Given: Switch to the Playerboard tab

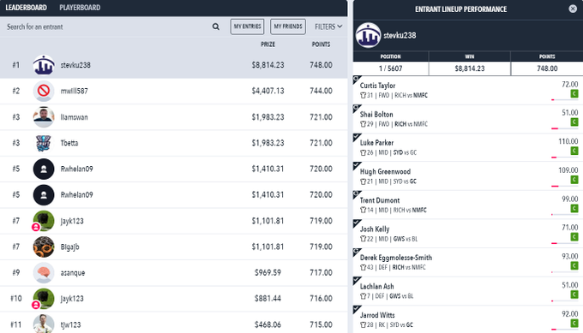Looking at the screenshot, I should pyautogui.click(x=80, y=8).
